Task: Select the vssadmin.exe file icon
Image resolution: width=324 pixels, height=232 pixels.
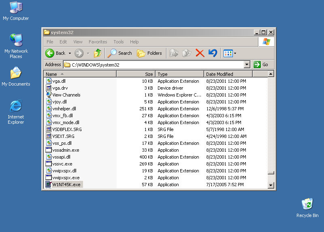Action: point(49,150)
